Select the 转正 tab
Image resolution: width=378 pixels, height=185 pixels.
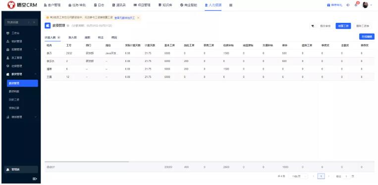(101, 37)
